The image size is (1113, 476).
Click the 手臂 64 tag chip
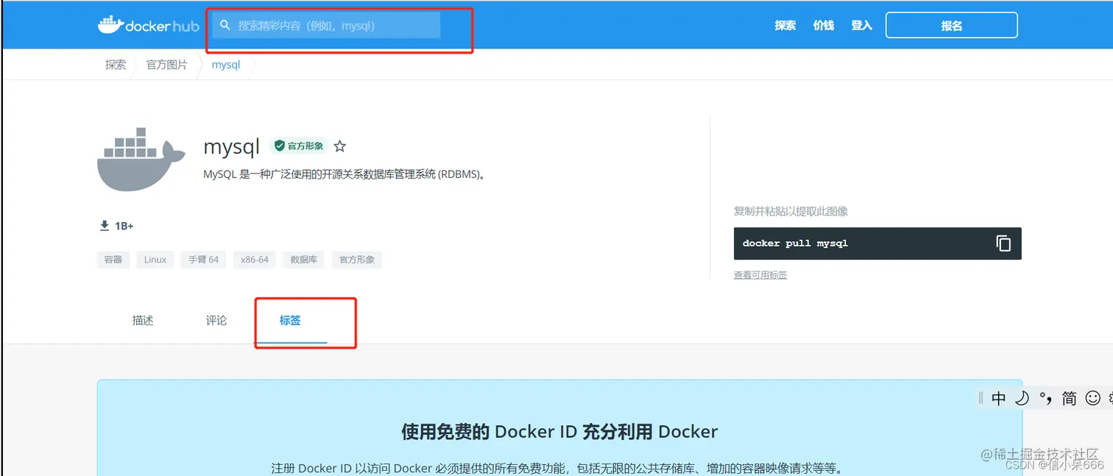click(x=204, y=260)
